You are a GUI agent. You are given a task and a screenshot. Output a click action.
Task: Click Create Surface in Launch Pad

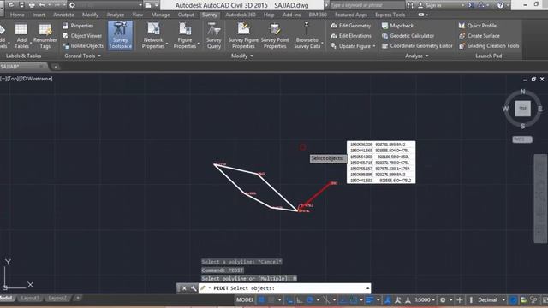click(479, 36)
